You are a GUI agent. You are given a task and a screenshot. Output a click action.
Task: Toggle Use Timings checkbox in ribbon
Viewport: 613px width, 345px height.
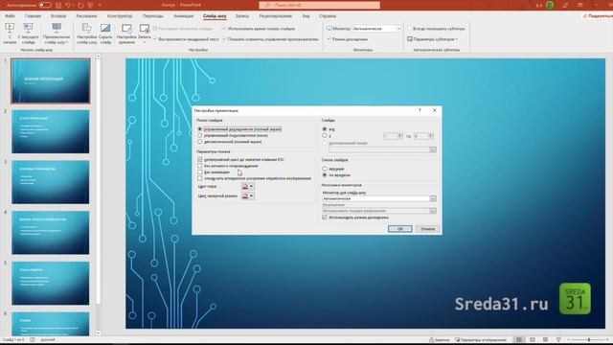click(224, 29)
